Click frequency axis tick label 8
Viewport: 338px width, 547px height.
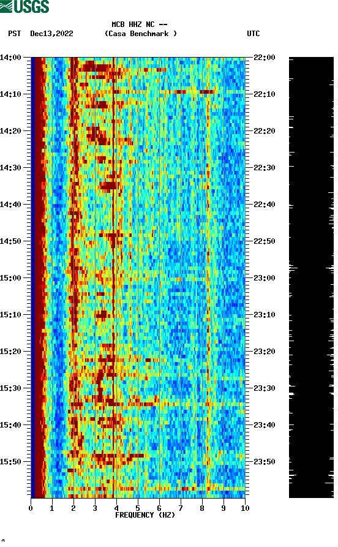(x=202, y=508)
